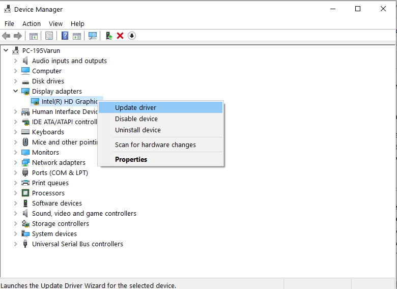Click the Ports (COM & LPT) icon
Screen dimensions: 397x289
click(25, 172)
